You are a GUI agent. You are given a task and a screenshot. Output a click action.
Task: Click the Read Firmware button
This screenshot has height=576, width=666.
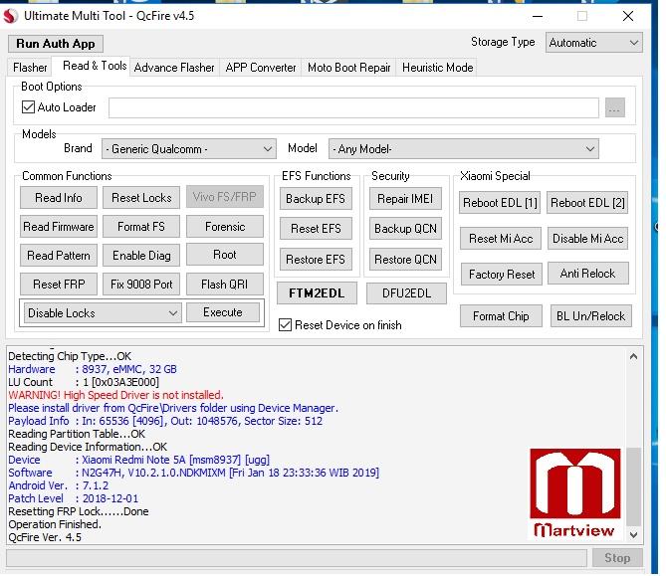[x=59, y=227]
